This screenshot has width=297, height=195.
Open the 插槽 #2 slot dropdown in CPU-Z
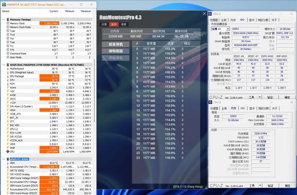click(228, 29)
